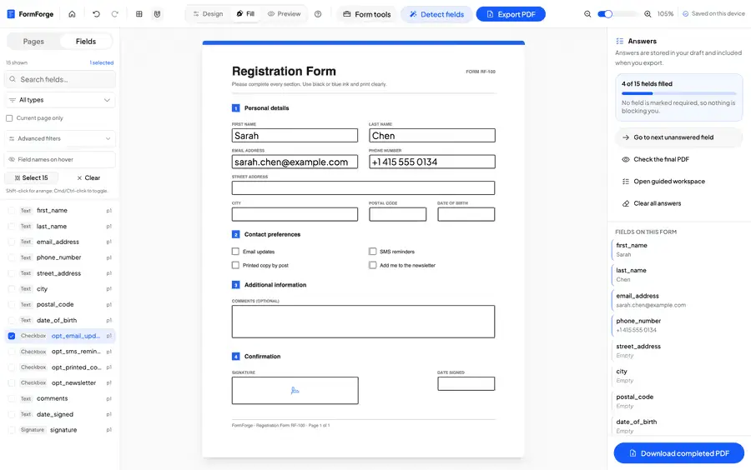Switch to Design mode
The width and height of the screenshot is (751, 470).
[209, 14]
